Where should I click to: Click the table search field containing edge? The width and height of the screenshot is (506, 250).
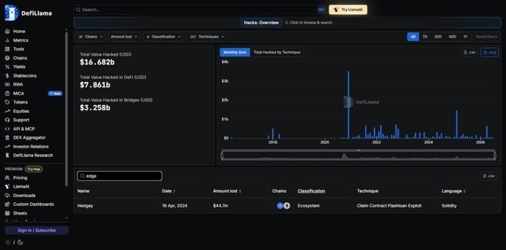click(120, 176)
